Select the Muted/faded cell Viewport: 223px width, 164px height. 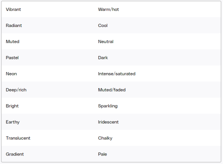pyautogui.click(x=112, y=90)
